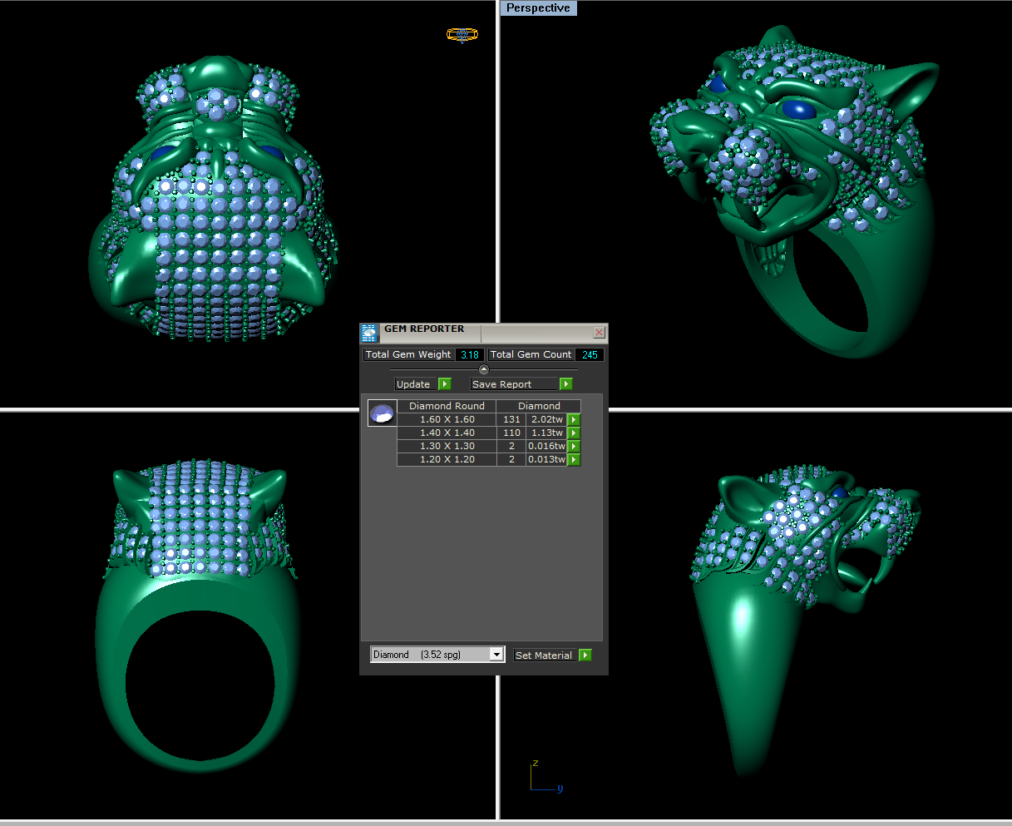Close the Gem Reporter panel
Image resolution: width=1012 pixels, height=826 pixels.
coord(599,333)
